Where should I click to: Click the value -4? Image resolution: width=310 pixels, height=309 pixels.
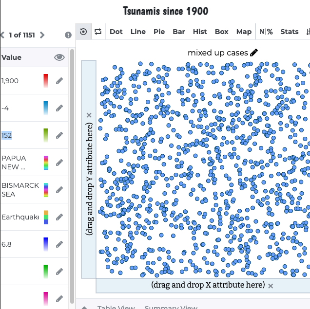click(x=5, y=108)
